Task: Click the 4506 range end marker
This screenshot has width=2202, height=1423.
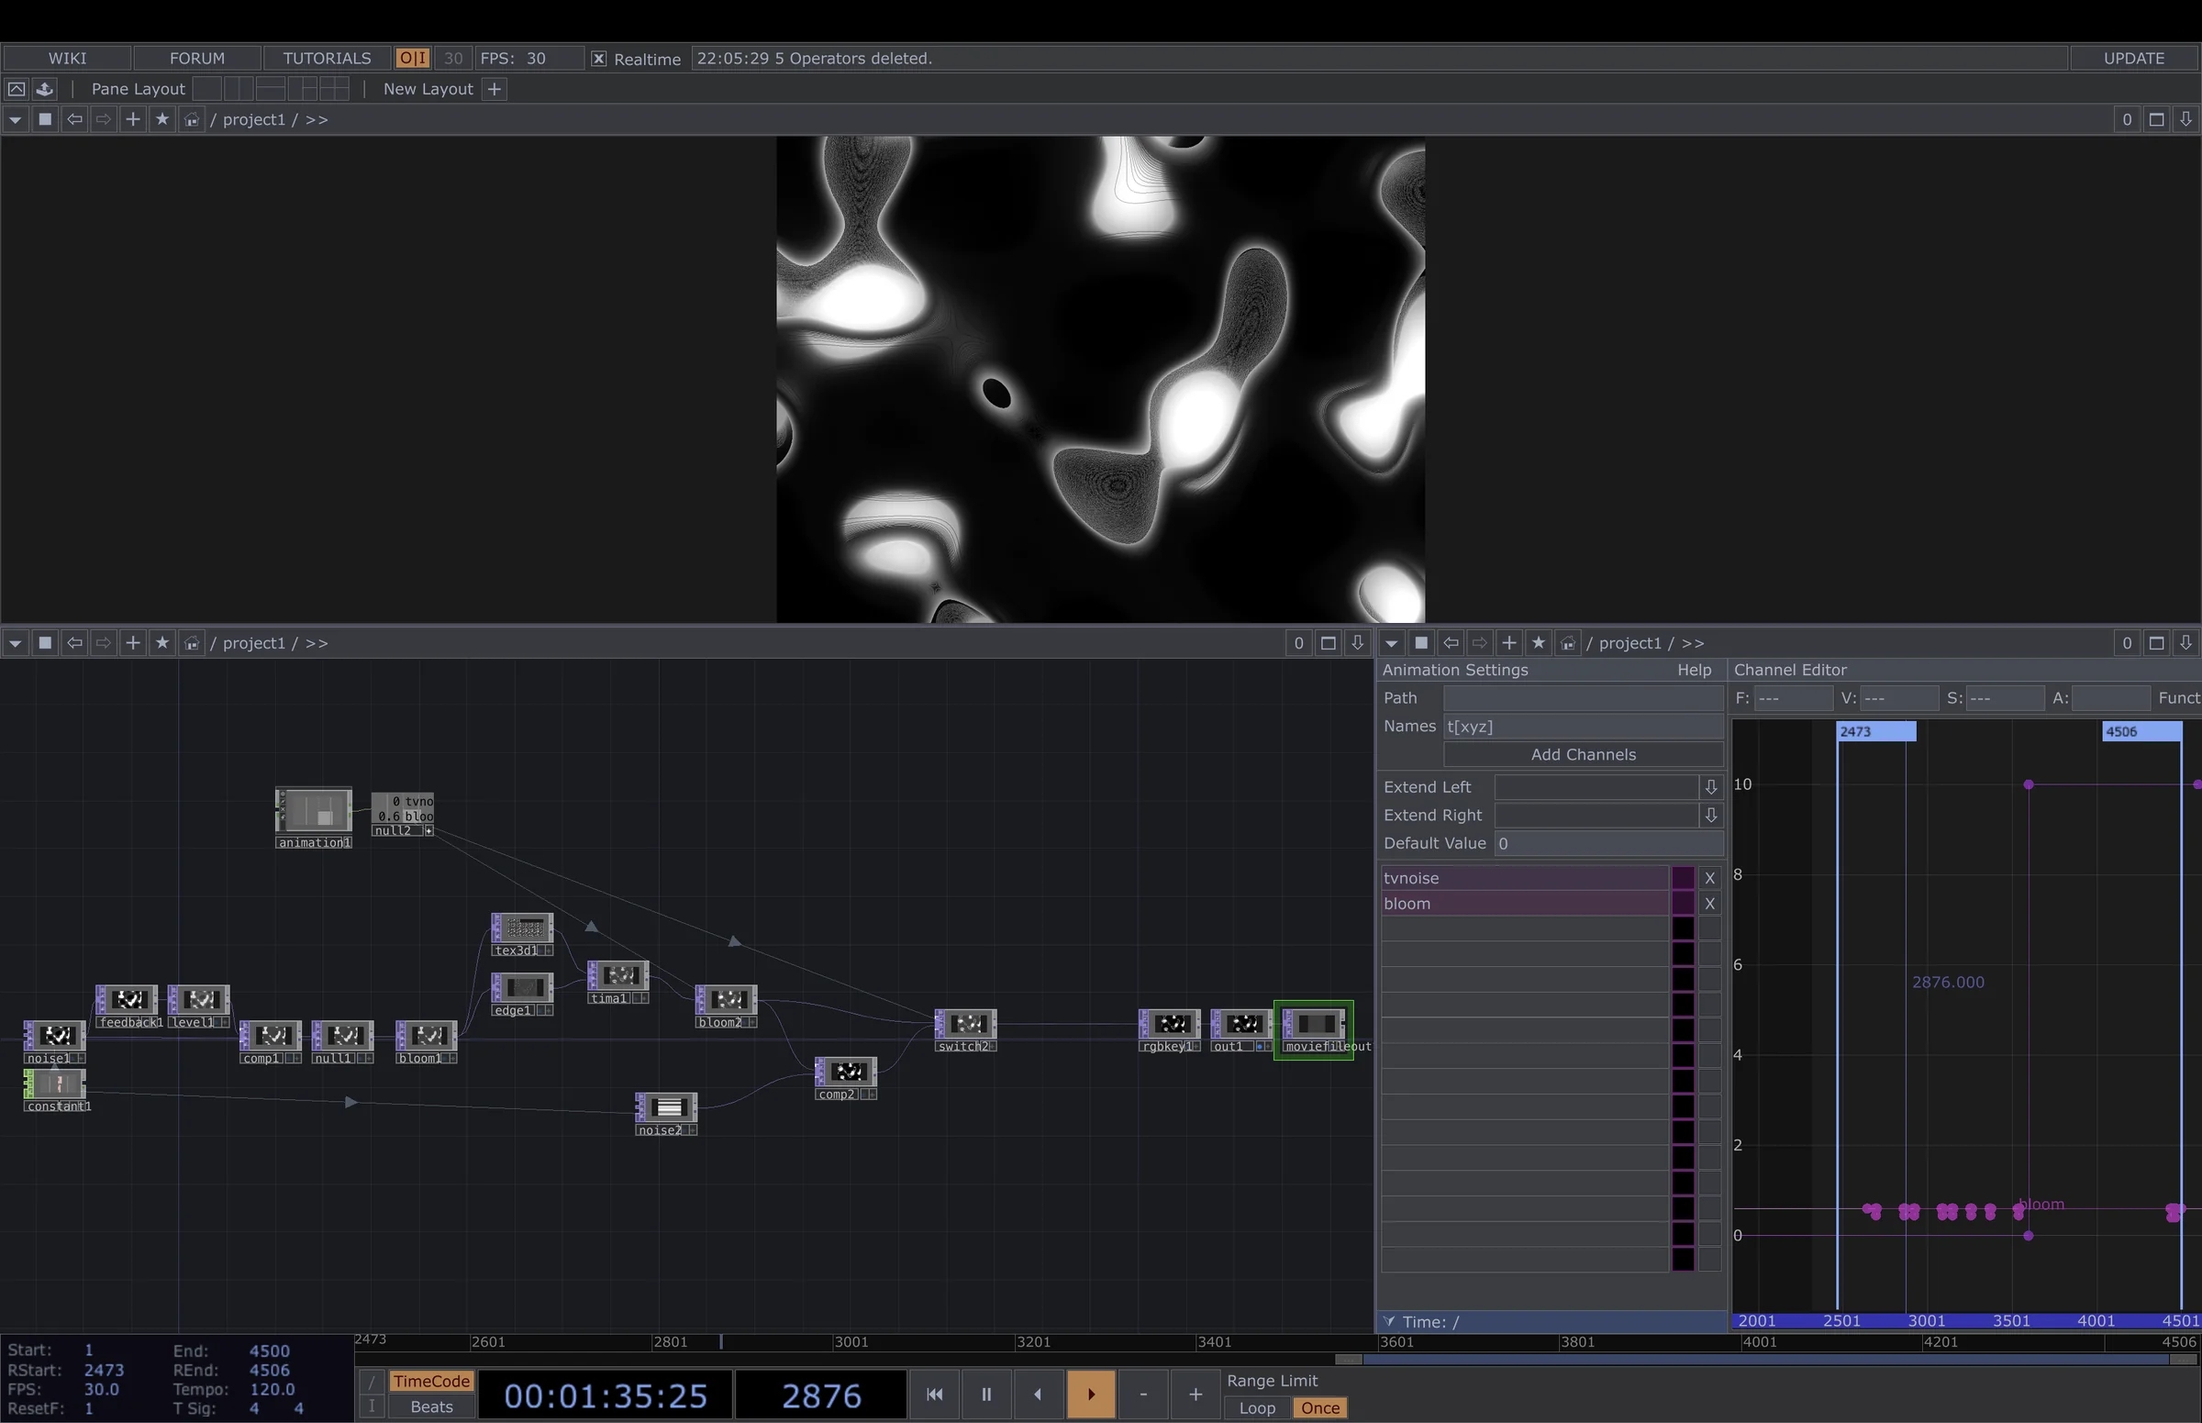Action: click(2142, 731)
